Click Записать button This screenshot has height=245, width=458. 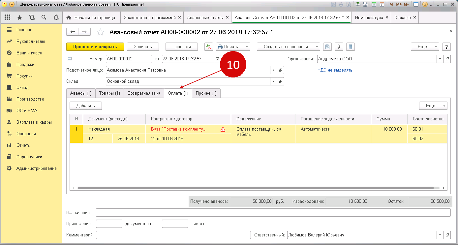[143, 47]
